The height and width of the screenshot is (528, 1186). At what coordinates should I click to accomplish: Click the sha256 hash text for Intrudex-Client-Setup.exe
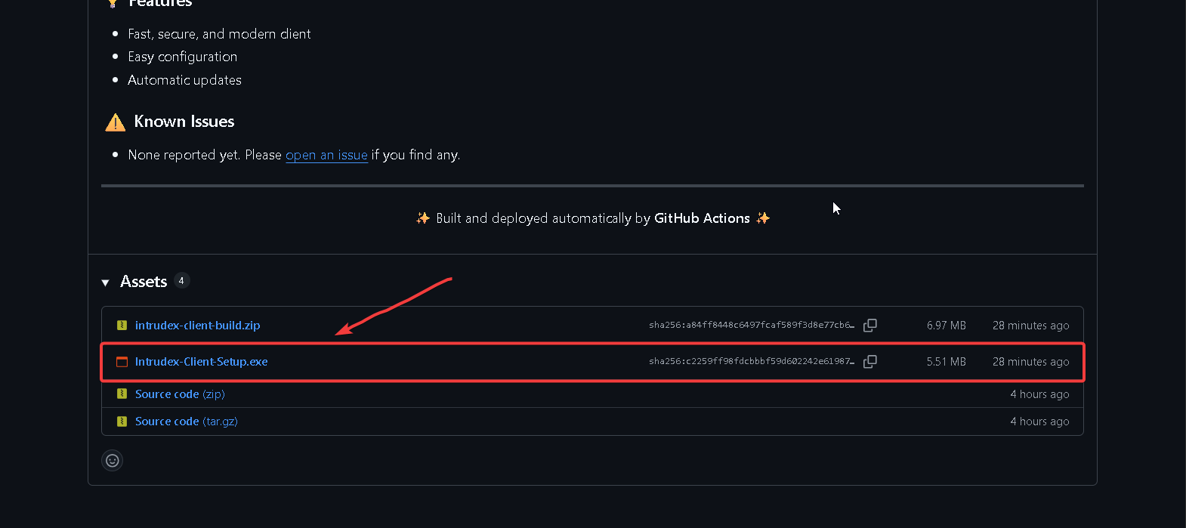point(752,362)
